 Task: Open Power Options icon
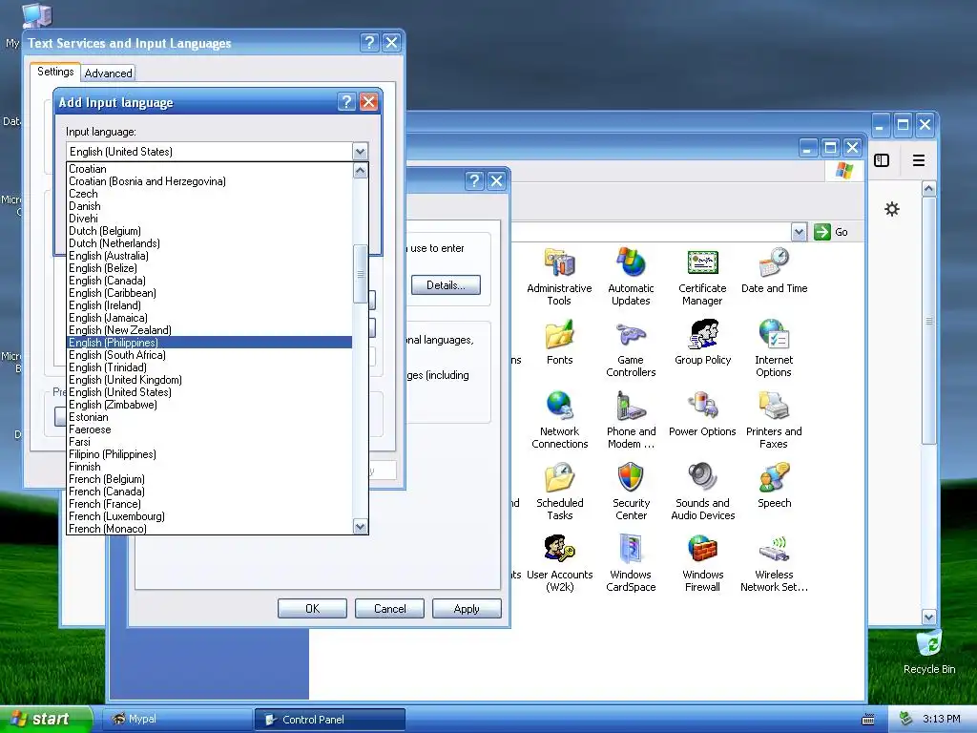coord(702,414)
